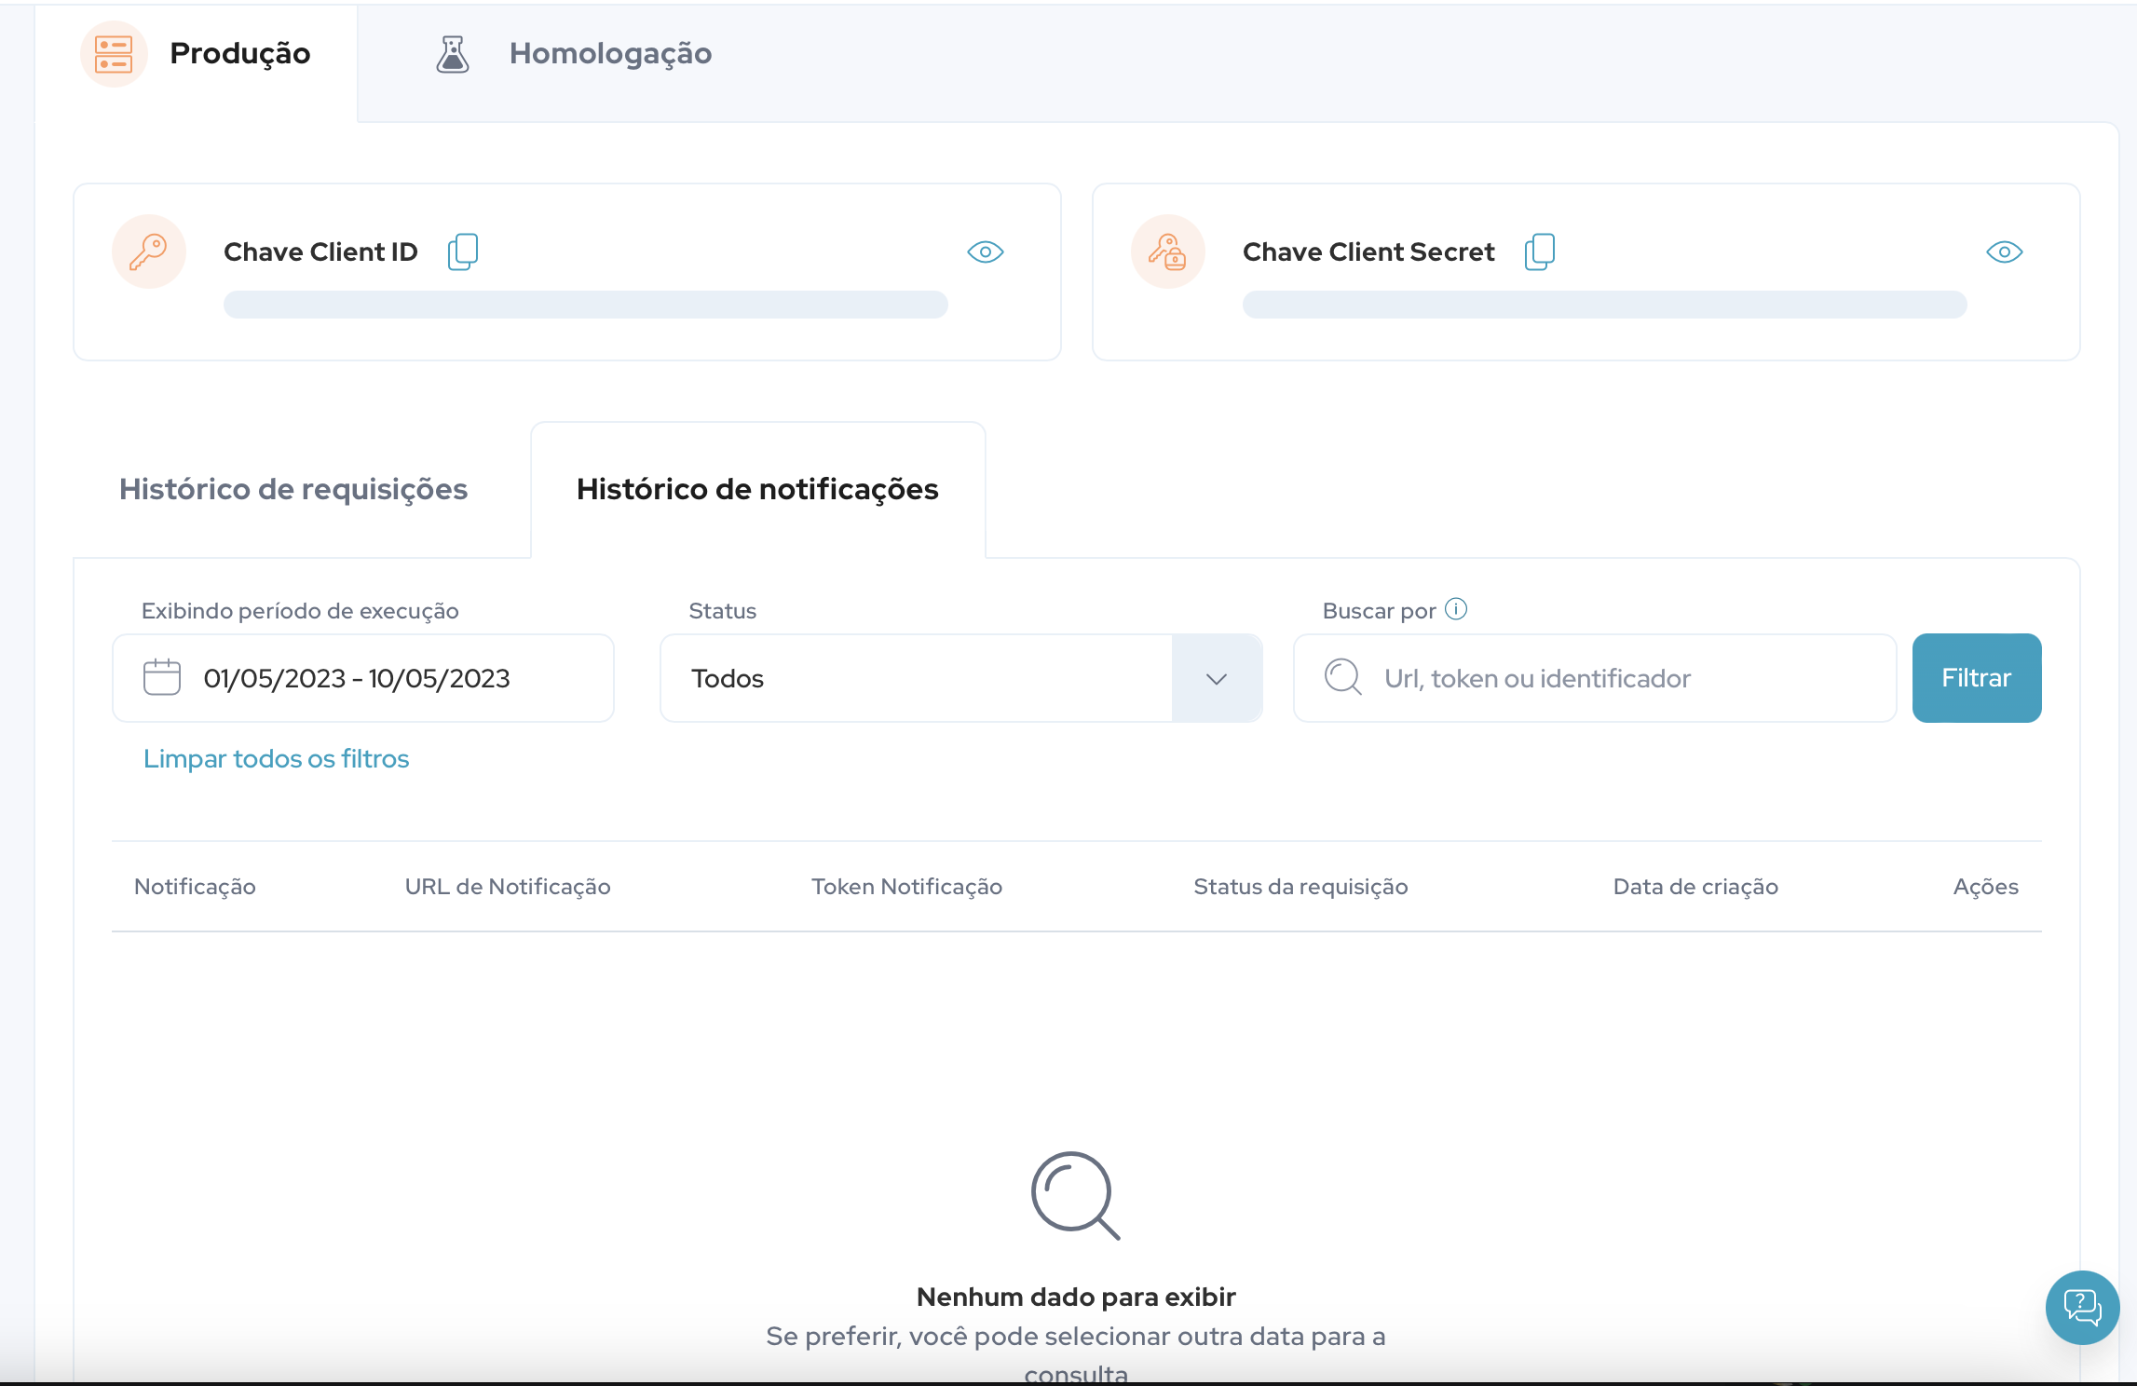Click the Nenhum dado para exibir message
2137x1386 pixels.
pos(1075,1297)
